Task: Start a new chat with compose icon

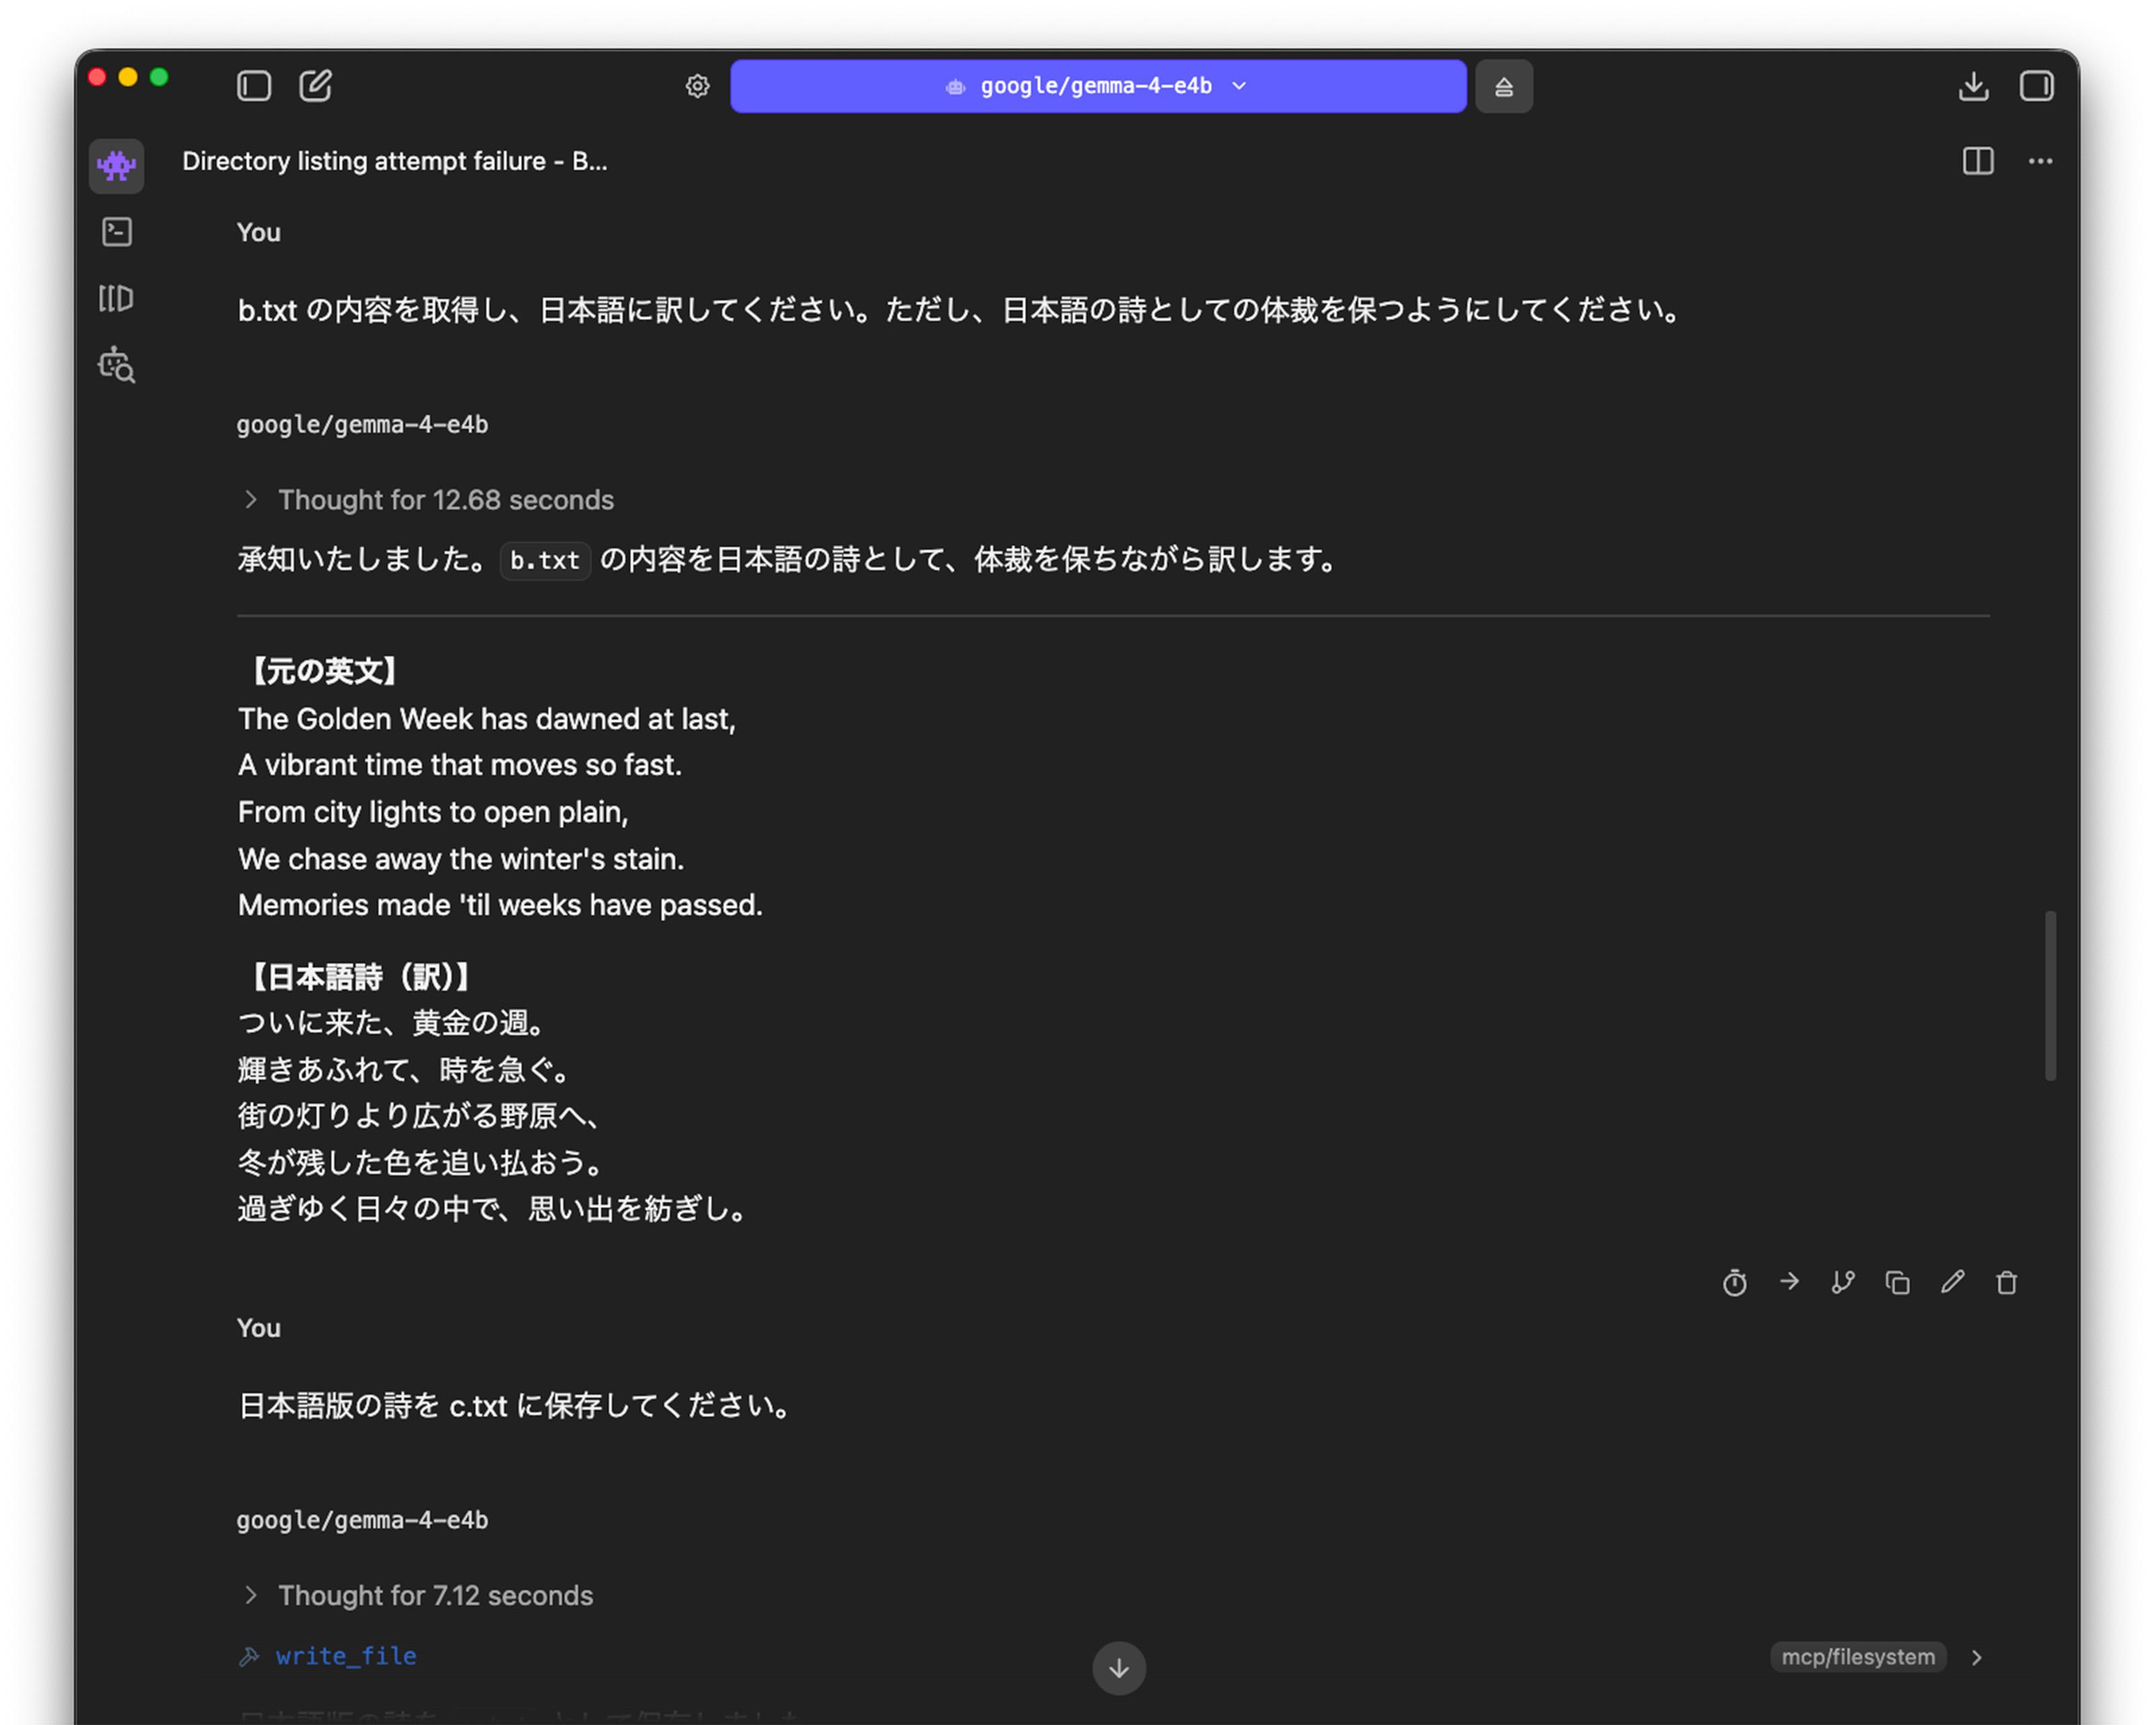Action: 316,86
